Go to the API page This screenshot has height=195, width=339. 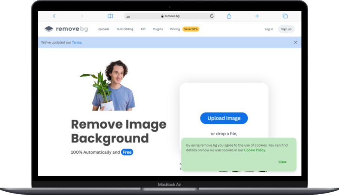coord(143,29)
